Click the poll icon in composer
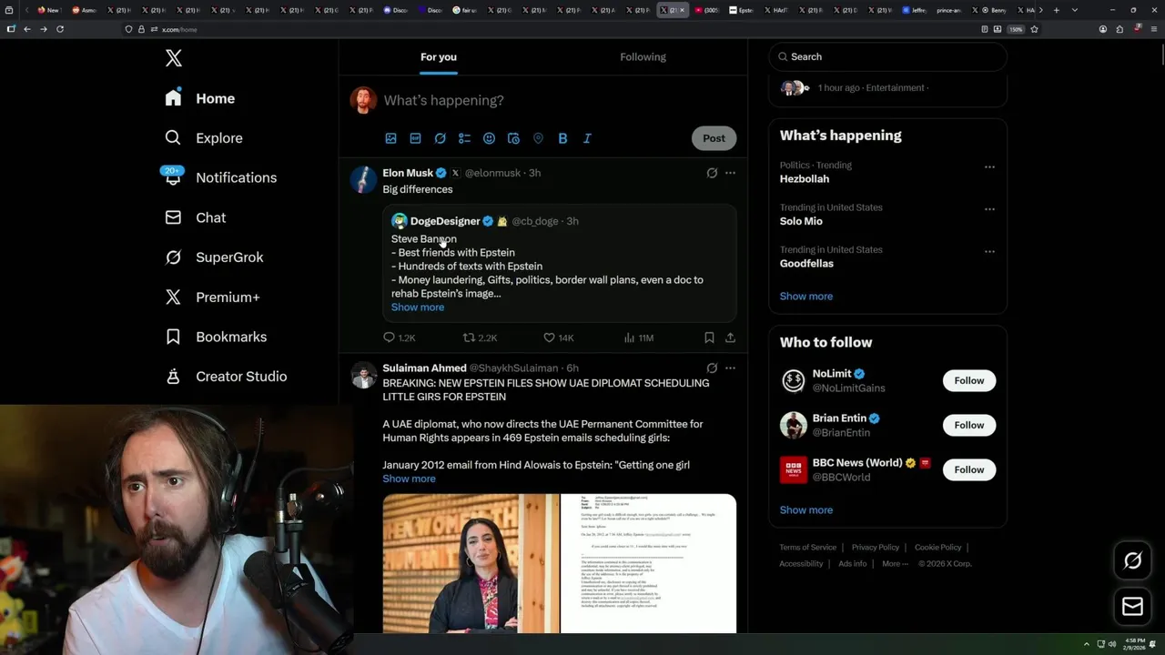 464,138
